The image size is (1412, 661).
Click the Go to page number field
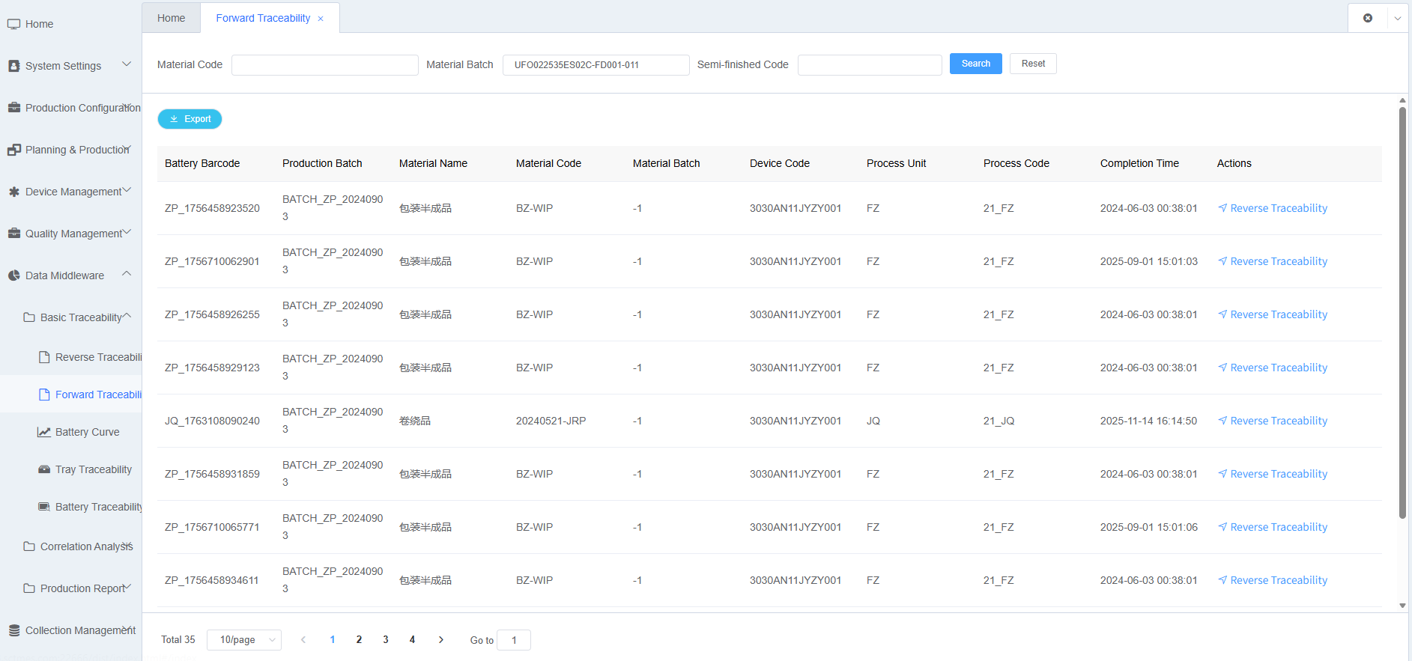click(514, 640)
